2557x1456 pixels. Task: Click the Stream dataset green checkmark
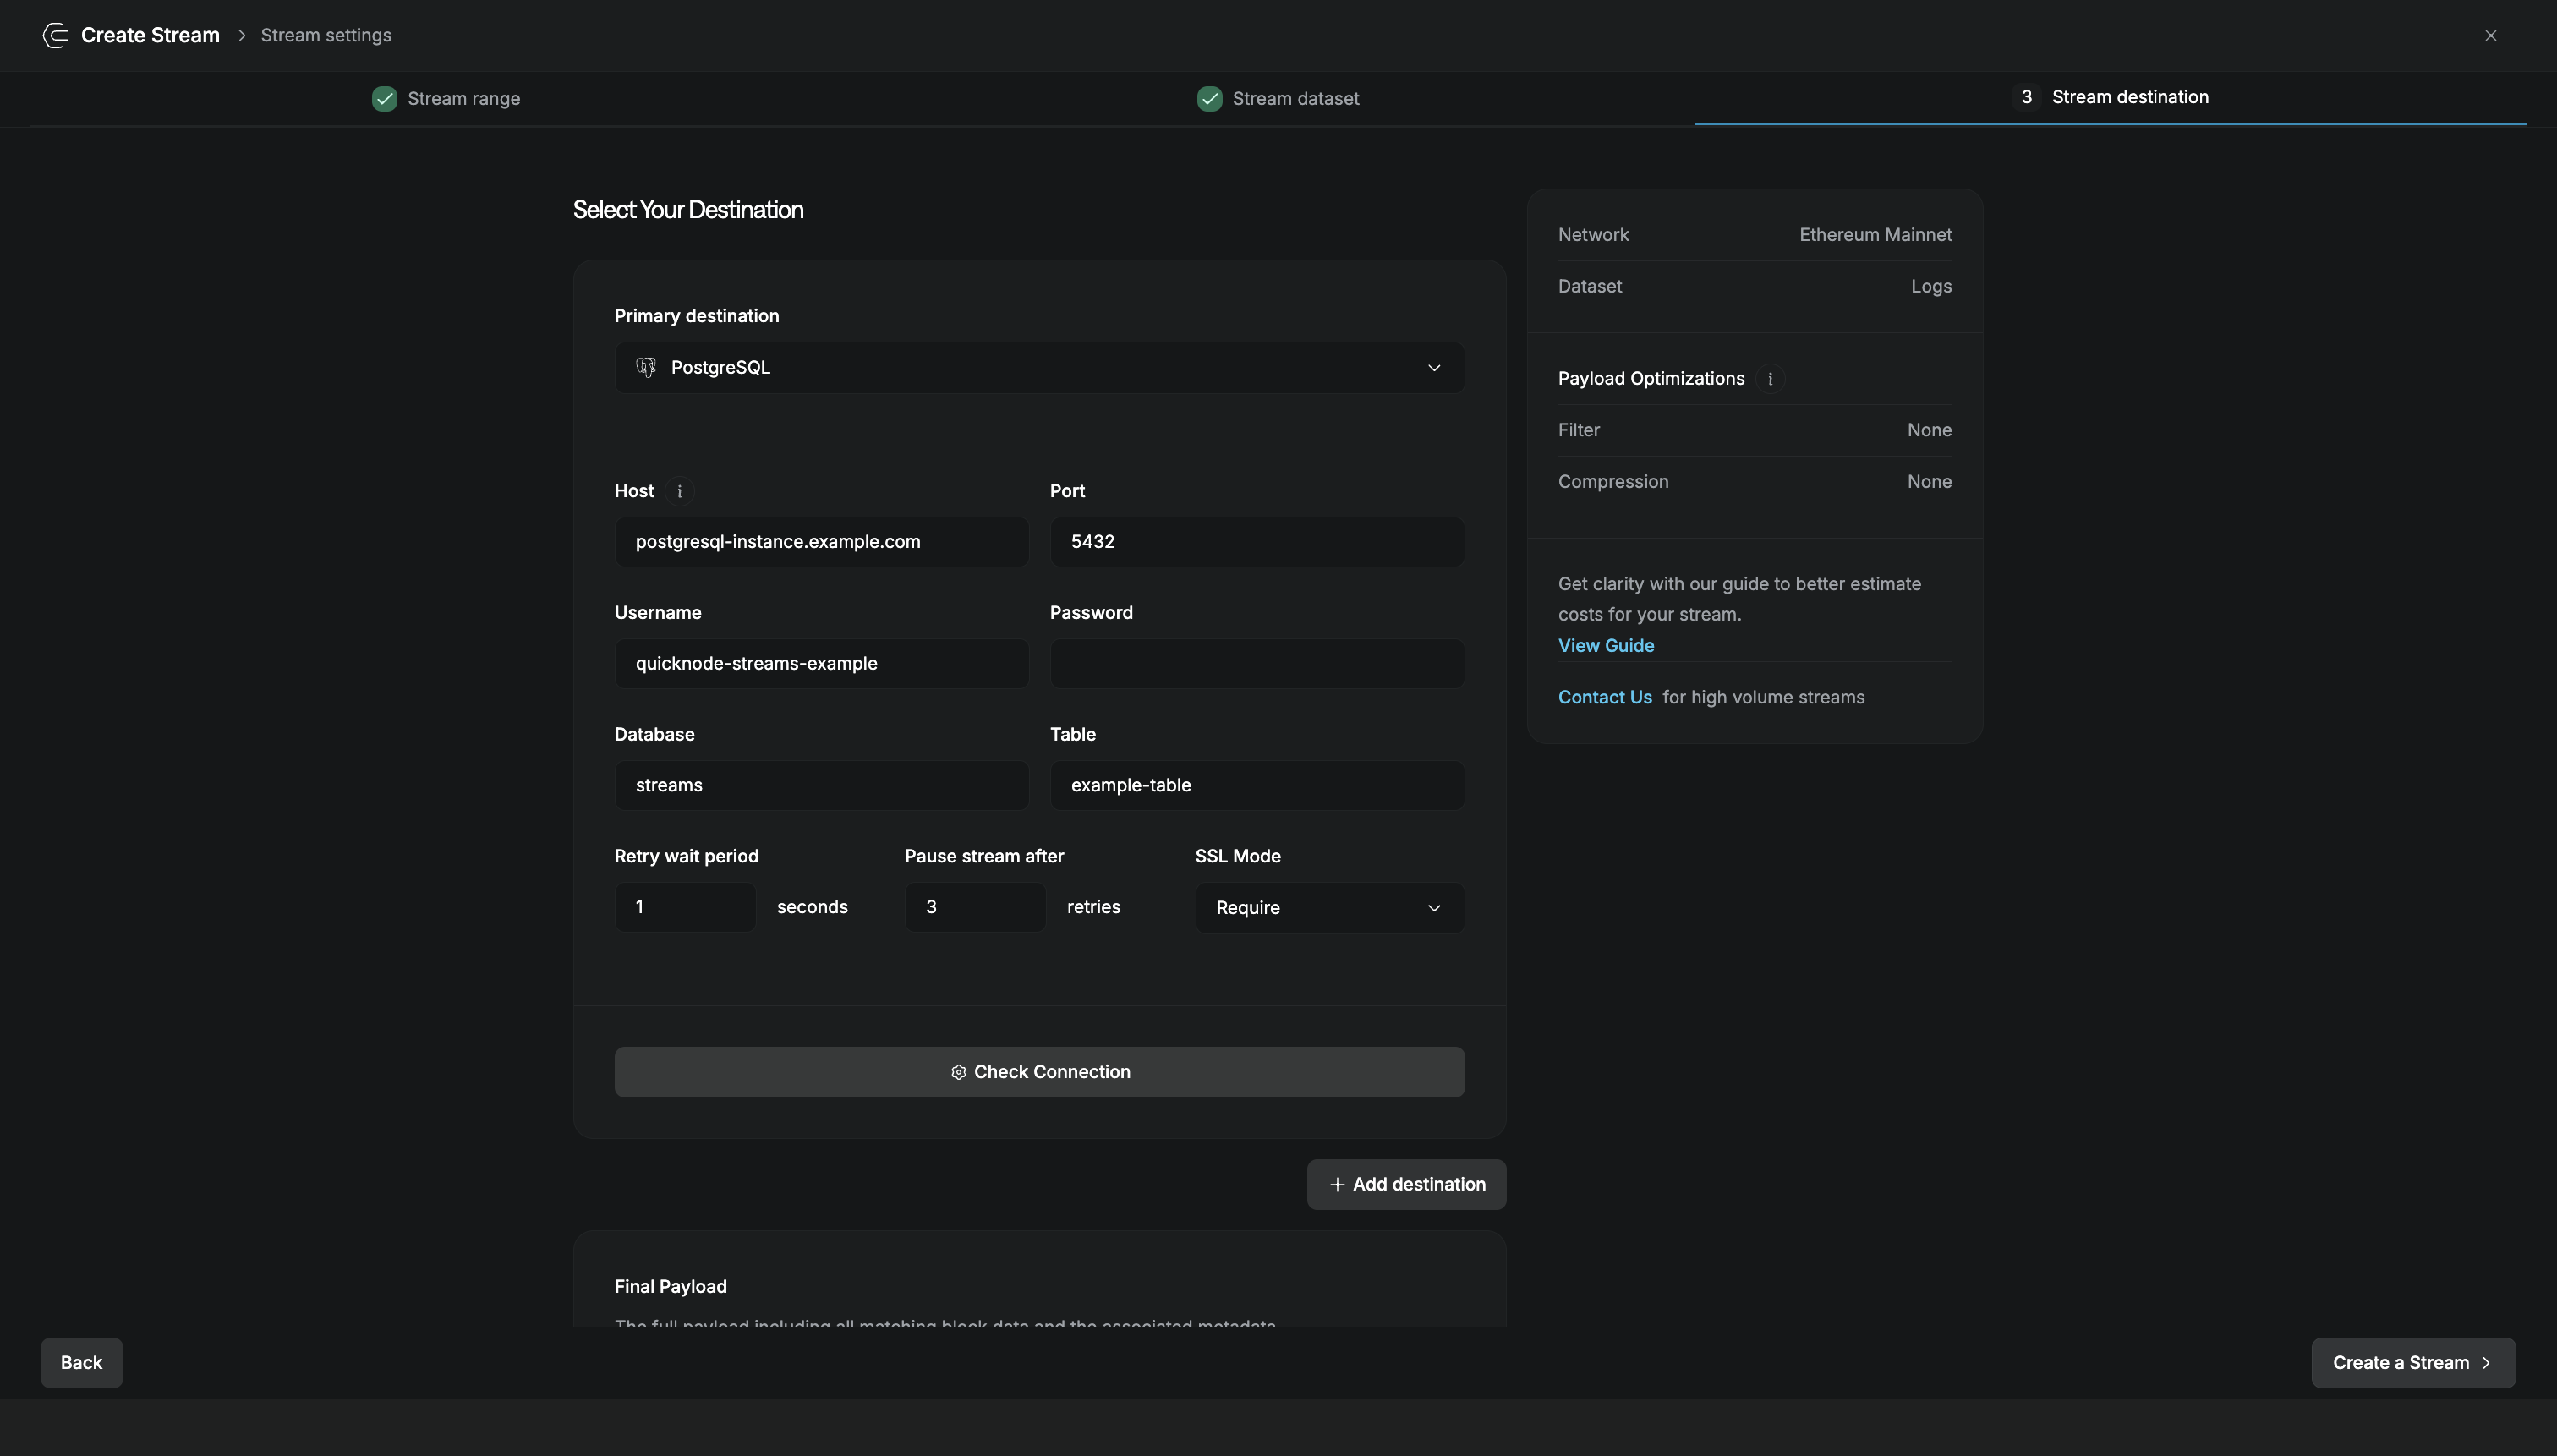(1209, 98)
